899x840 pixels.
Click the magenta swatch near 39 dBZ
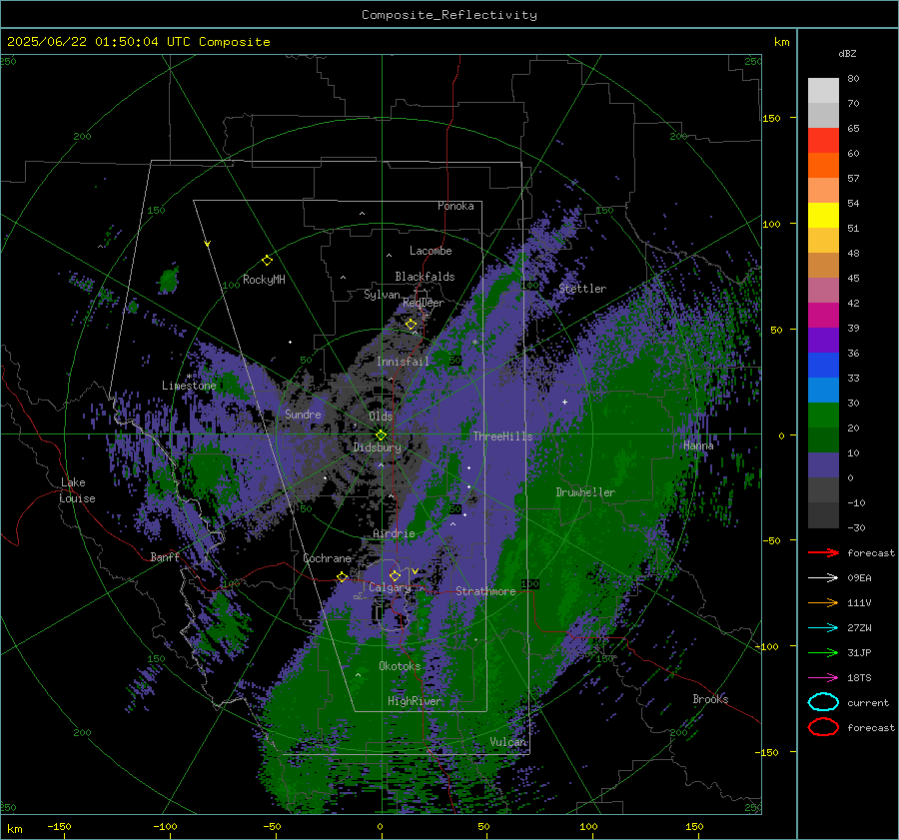tap(823, 315)
